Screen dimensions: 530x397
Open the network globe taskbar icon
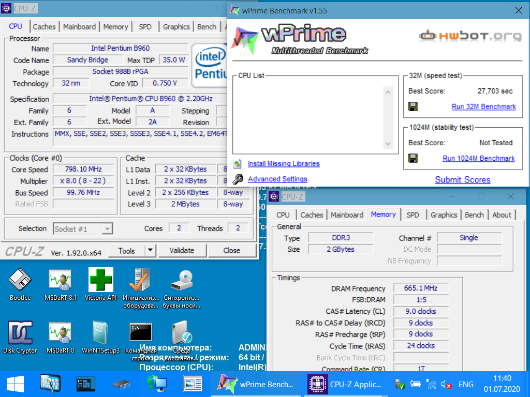(x=157, y=384)
